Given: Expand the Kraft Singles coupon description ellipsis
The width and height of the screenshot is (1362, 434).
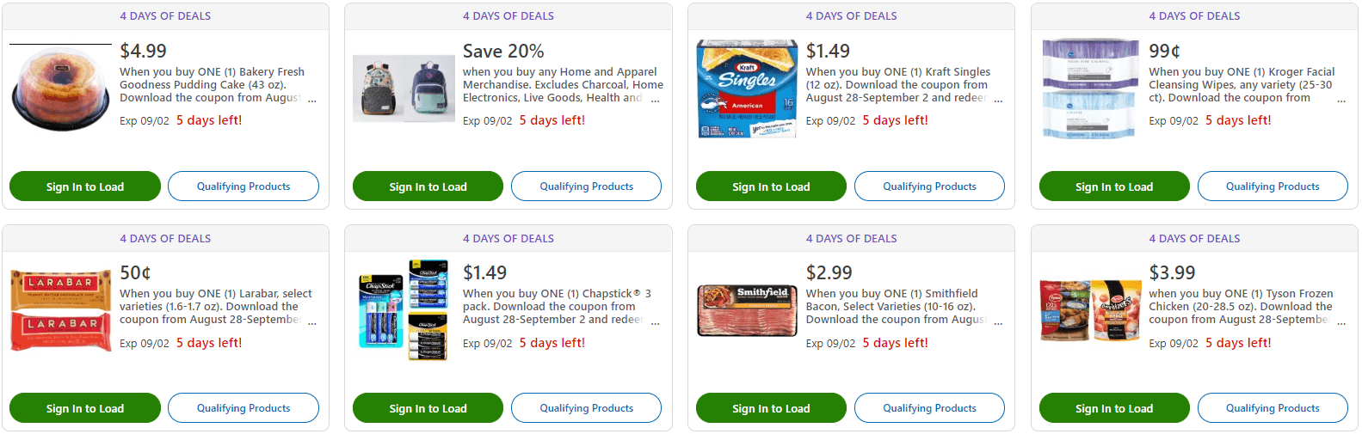Looking at the screenshot, I should point(998,100).
